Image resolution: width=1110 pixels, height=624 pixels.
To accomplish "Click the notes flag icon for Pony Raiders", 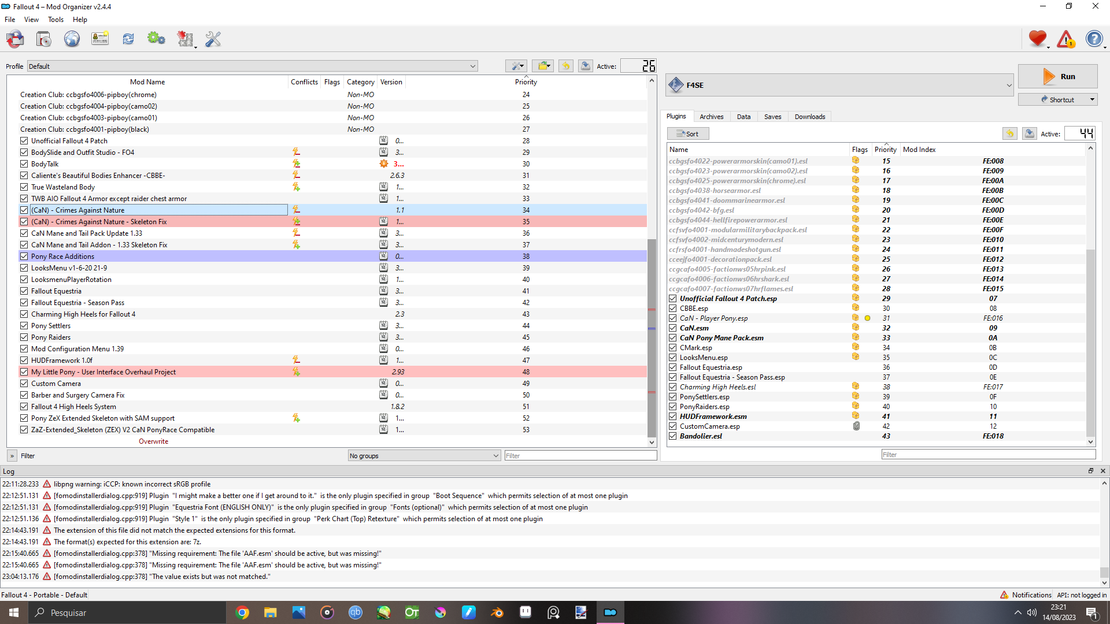I will [383, 337].
